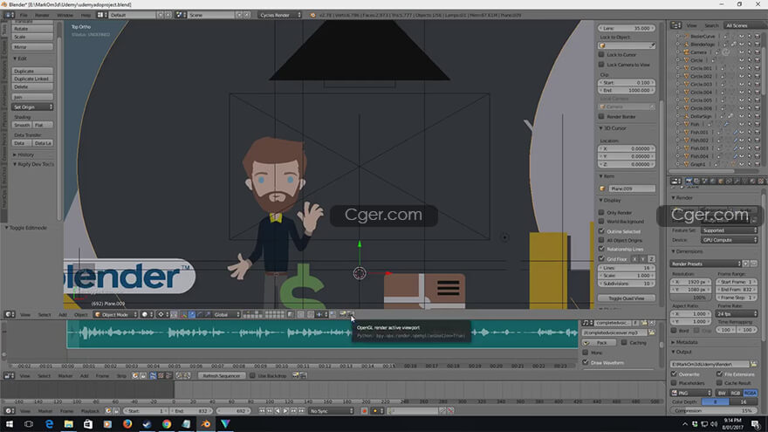
Task: Enable World Background checkbox
Action: 601,222
